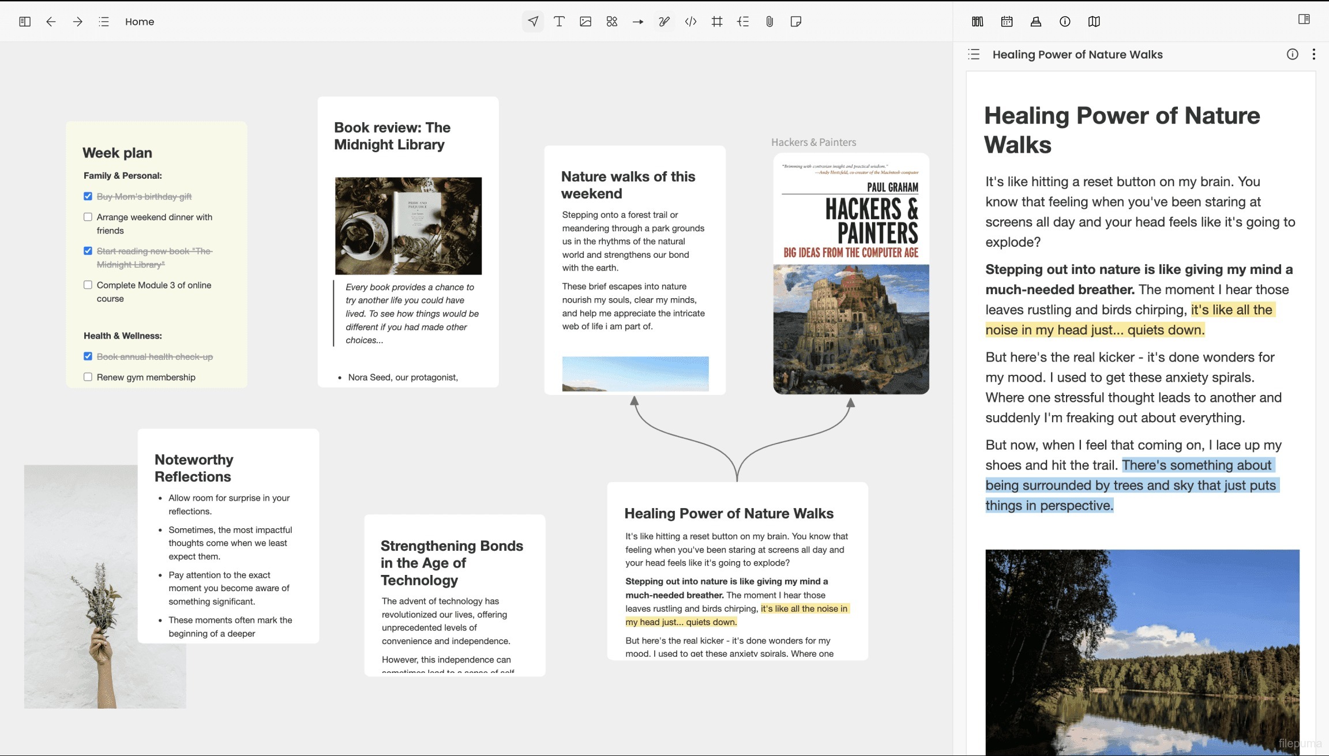Click the attachment paperclip tool

pos(769,21)
